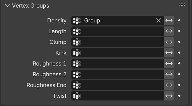Click the vertex group icon in Density field

coord(77,20)
